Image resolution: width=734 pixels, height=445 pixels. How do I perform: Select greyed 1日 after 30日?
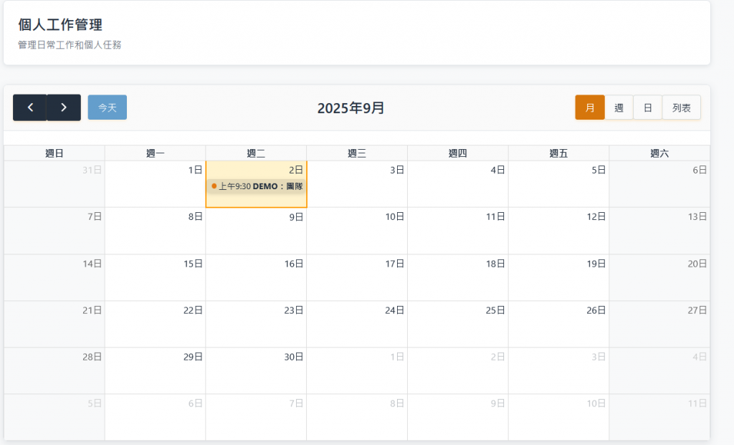(397, 357)
